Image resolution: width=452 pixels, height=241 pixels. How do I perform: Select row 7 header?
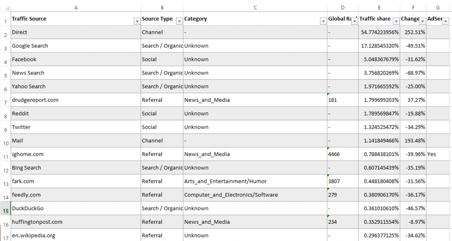click(x=5, y=100)
